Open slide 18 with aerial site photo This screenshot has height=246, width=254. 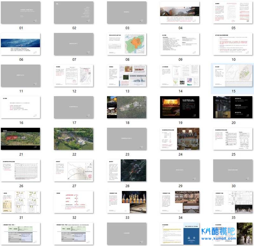point(127,107)
